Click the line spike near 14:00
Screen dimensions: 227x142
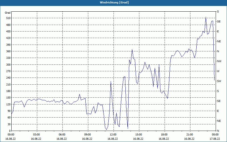click(132, 49)
